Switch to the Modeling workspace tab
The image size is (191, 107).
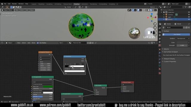click(41, 4)
